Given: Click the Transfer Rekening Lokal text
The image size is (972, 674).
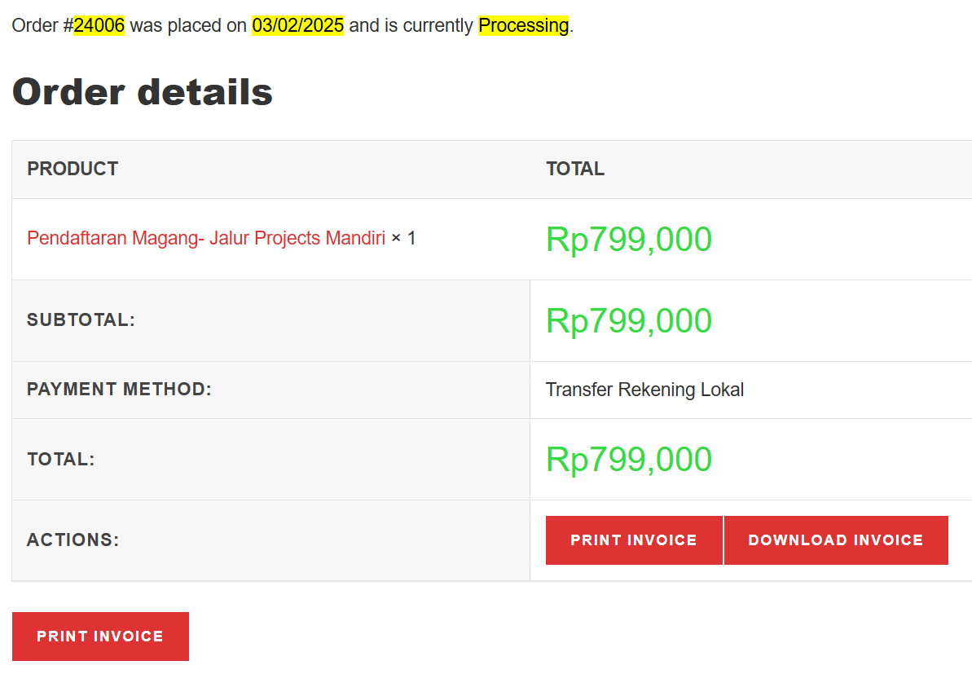Looking at the screenshot, I should pos(644,390).
